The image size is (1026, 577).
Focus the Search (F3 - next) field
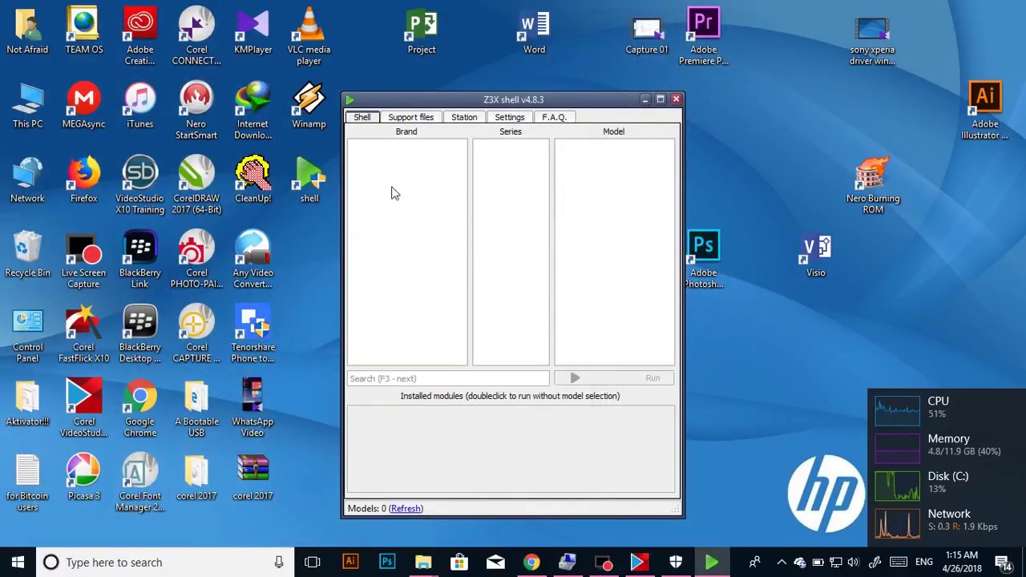tap(448, 378)
